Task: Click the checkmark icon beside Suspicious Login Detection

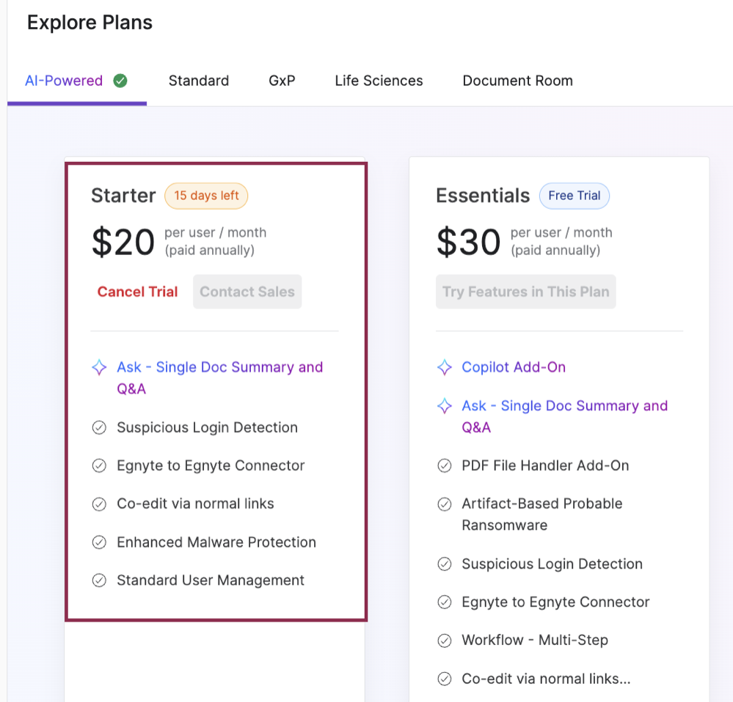Action: click(99, 427)
